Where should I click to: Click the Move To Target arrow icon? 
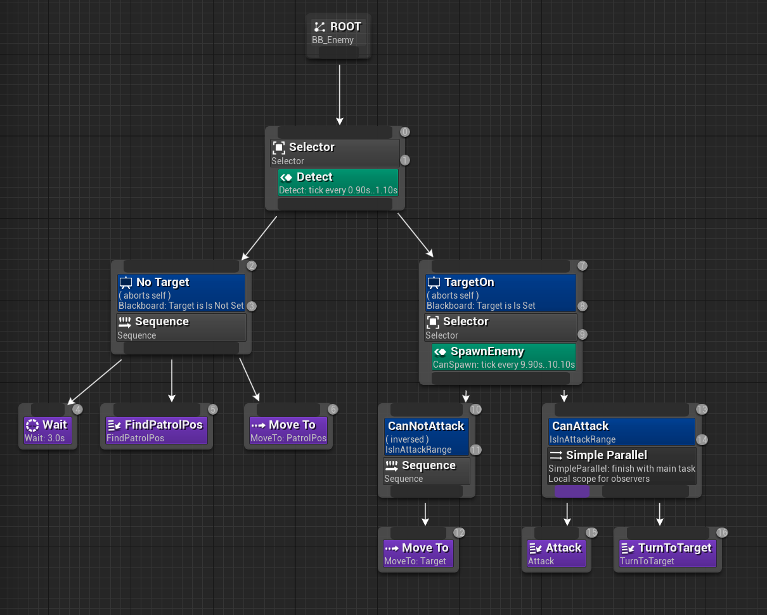click(x=392, y=548)
